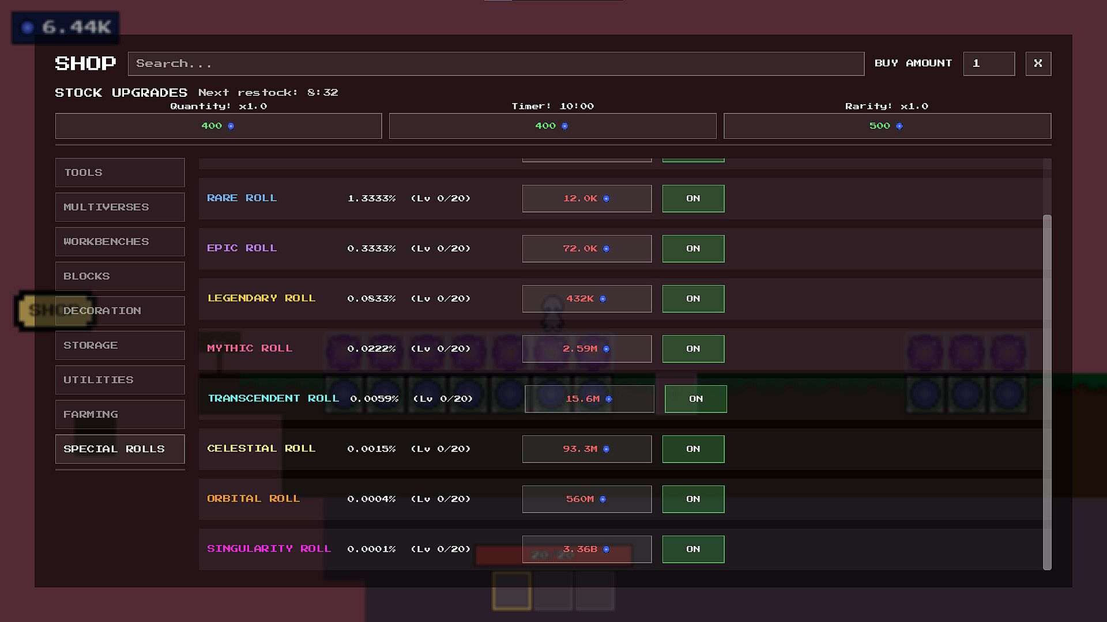Select the Workbenches category
Image resolution: width=1107 pixels, height=622 pixels.
point(120,241)
